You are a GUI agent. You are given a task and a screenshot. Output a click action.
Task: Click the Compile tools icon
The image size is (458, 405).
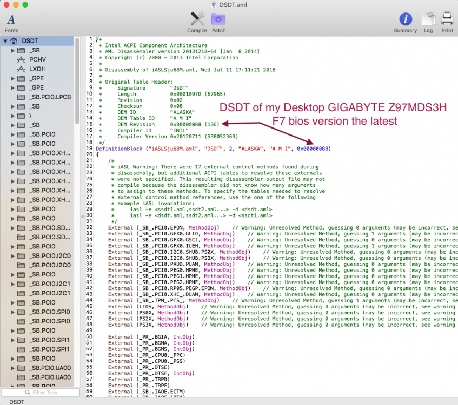click(x=197, y=19)
